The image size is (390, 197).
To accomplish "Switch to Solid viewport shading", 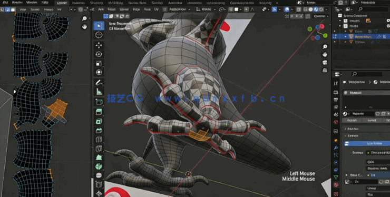I will pos(310,9).
